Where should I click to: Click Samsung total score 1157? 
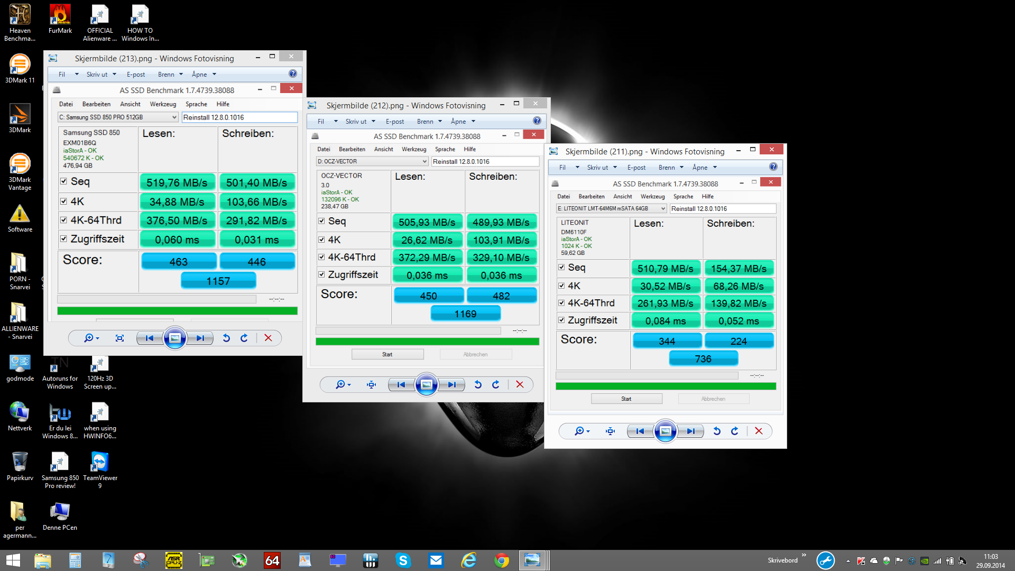(218, 281)
